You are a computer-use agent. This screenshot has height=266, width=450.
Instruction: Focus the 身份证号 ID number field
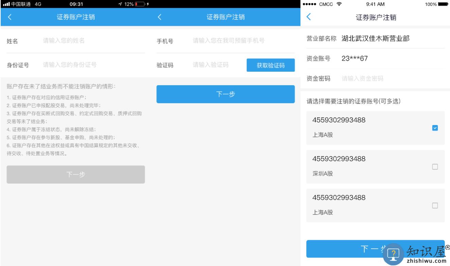tap(92, 65)
